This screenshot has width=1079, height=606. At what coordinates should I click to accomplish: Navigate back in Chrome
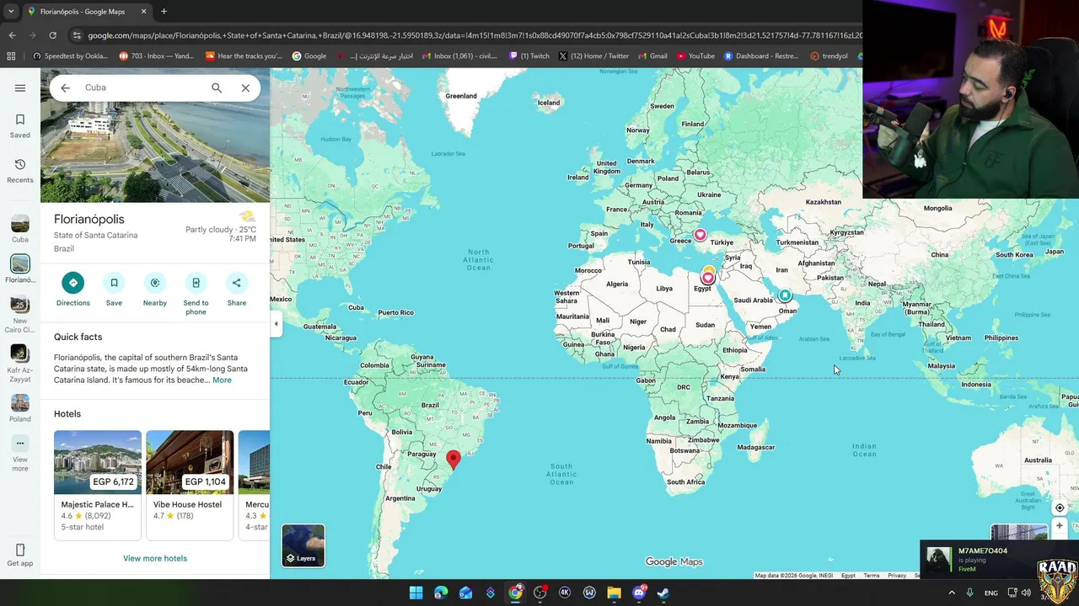pyautogui.click(x=12, y=35)
